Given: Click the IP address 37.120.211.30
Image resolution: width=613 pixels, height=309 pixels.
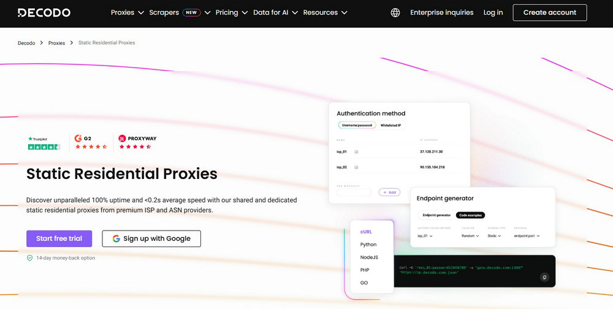Looking at the screenshot, I should (x=431, y=152).
